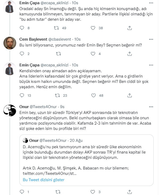
Task: Open more options on Cem Başlevent's tweet
Action: (x=151, y=39)
